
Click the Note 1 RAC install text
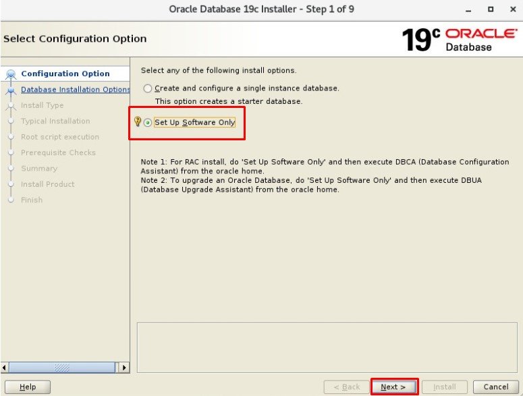click(325, 167)
